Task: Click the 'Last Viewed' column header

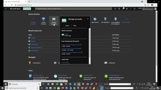Action: [x=115, y=35]
